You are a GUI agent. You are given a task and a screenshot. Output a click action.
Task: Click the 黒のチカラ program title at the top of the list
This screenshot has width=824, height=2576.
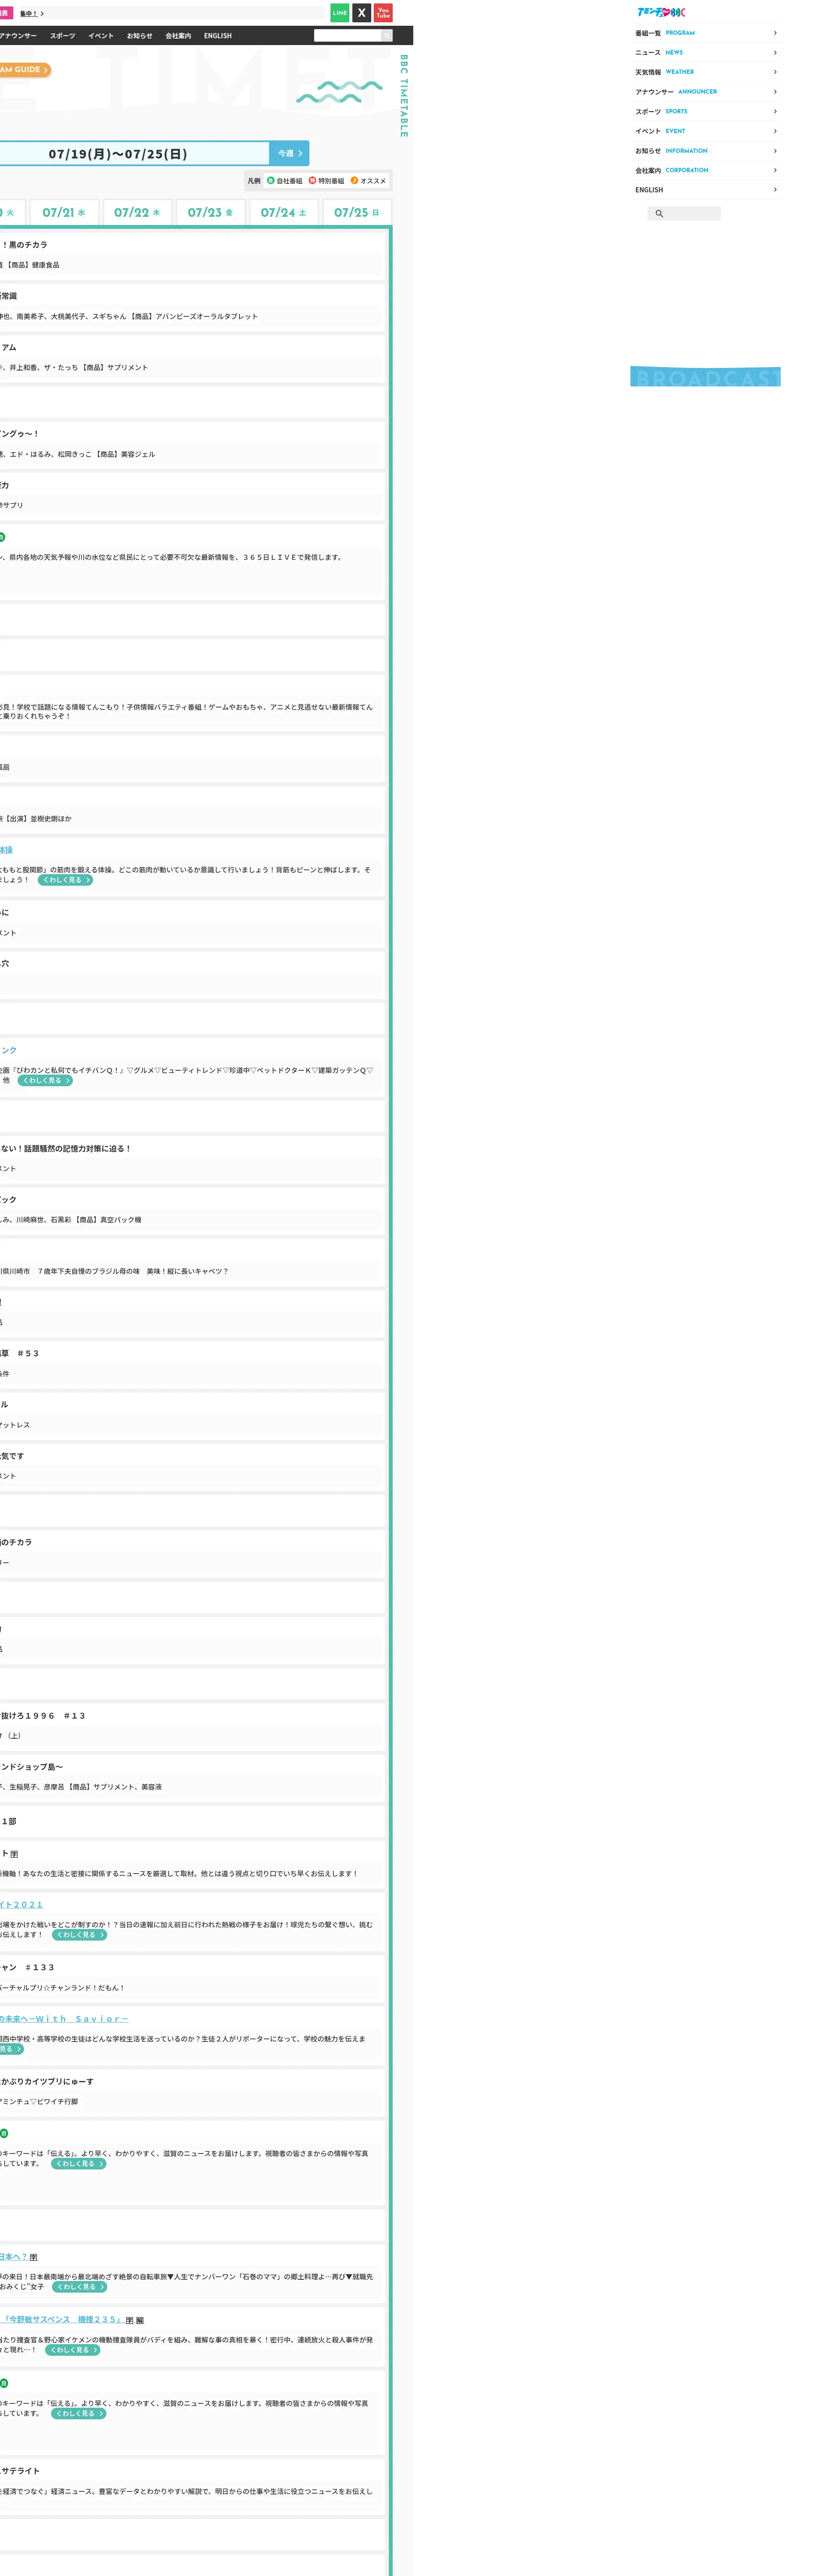coord(24,245)
